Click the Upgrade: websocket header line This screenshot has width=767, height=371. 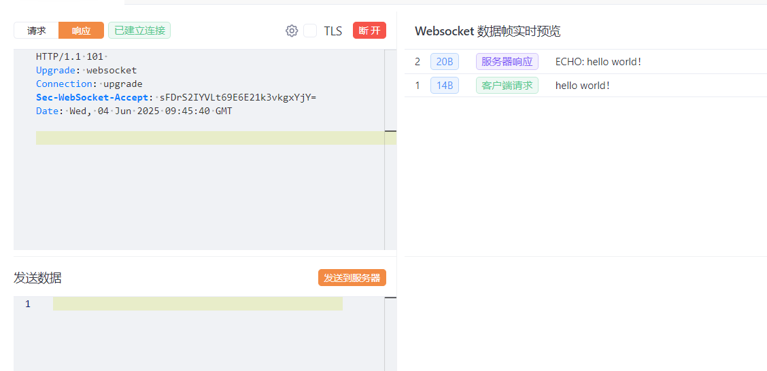pyautogui.click(x=86, y=70)
